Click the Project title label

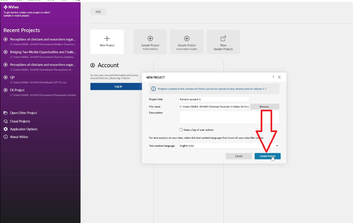(156, 99)
